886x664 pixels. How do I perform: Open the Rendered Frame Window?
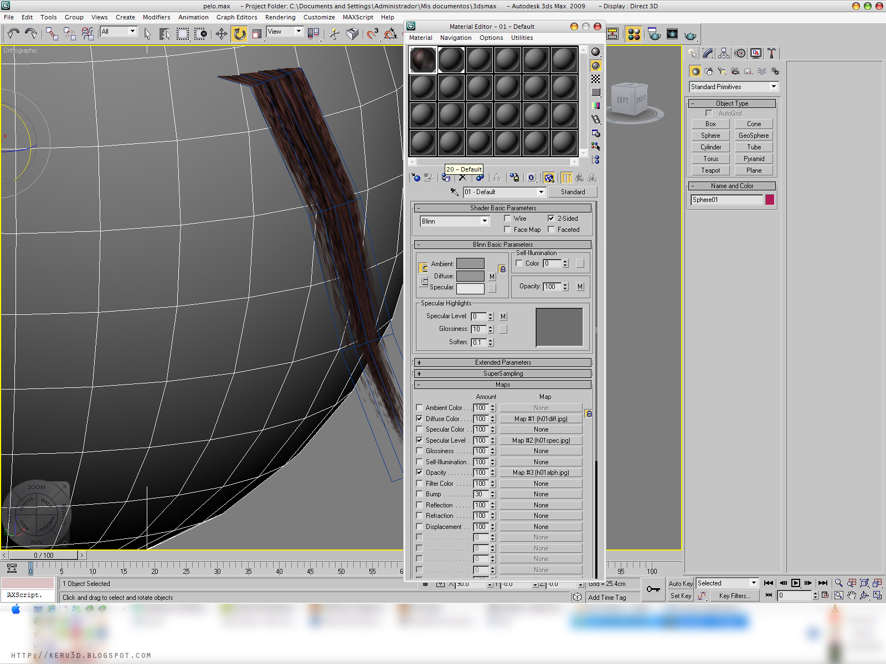pos(672,34)
